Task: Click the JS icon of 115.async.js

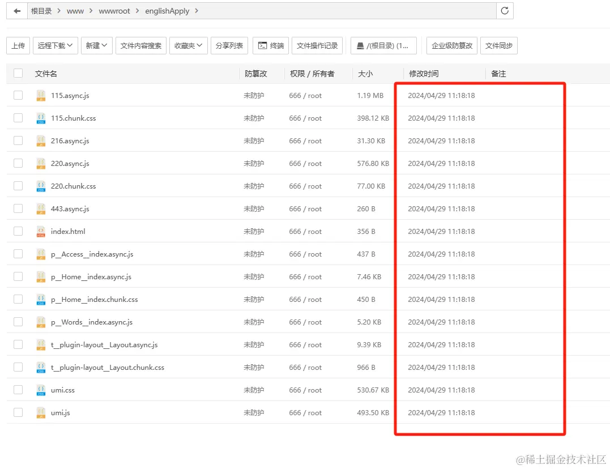Action: (x=41, y=95)
